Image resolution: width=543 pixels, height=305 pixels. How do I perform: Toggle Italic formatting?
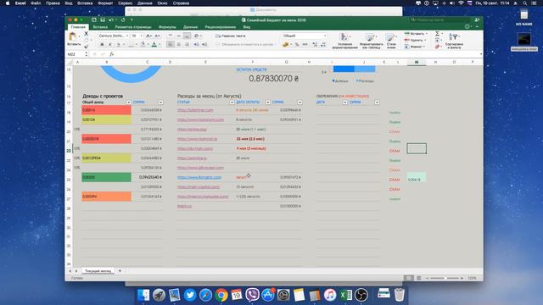[x=110, y=45]
